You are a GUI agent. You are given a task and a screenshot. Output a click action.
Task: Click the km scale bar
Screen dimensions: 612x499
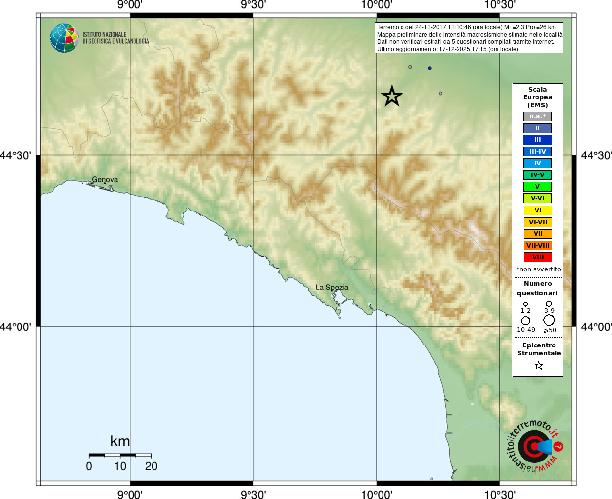[120, 455]
